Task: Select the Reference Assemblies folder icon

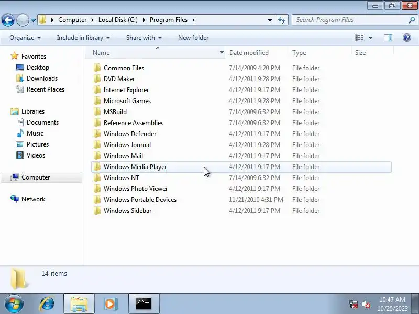Action: pos(97,123)
